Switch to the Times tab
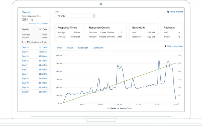Screen dimensions: 202x126 coord(60,48)
